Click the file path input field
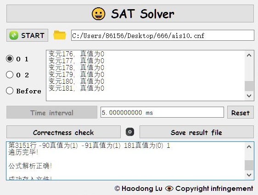 coord(163,35)
